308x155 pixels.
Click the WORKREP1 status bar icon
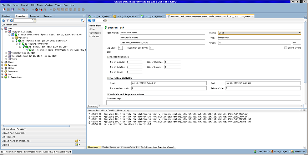coord(293,151)
